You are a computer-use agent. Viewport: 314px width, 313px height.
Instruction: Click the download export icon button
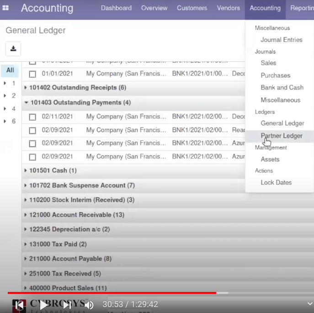(13, 48)
